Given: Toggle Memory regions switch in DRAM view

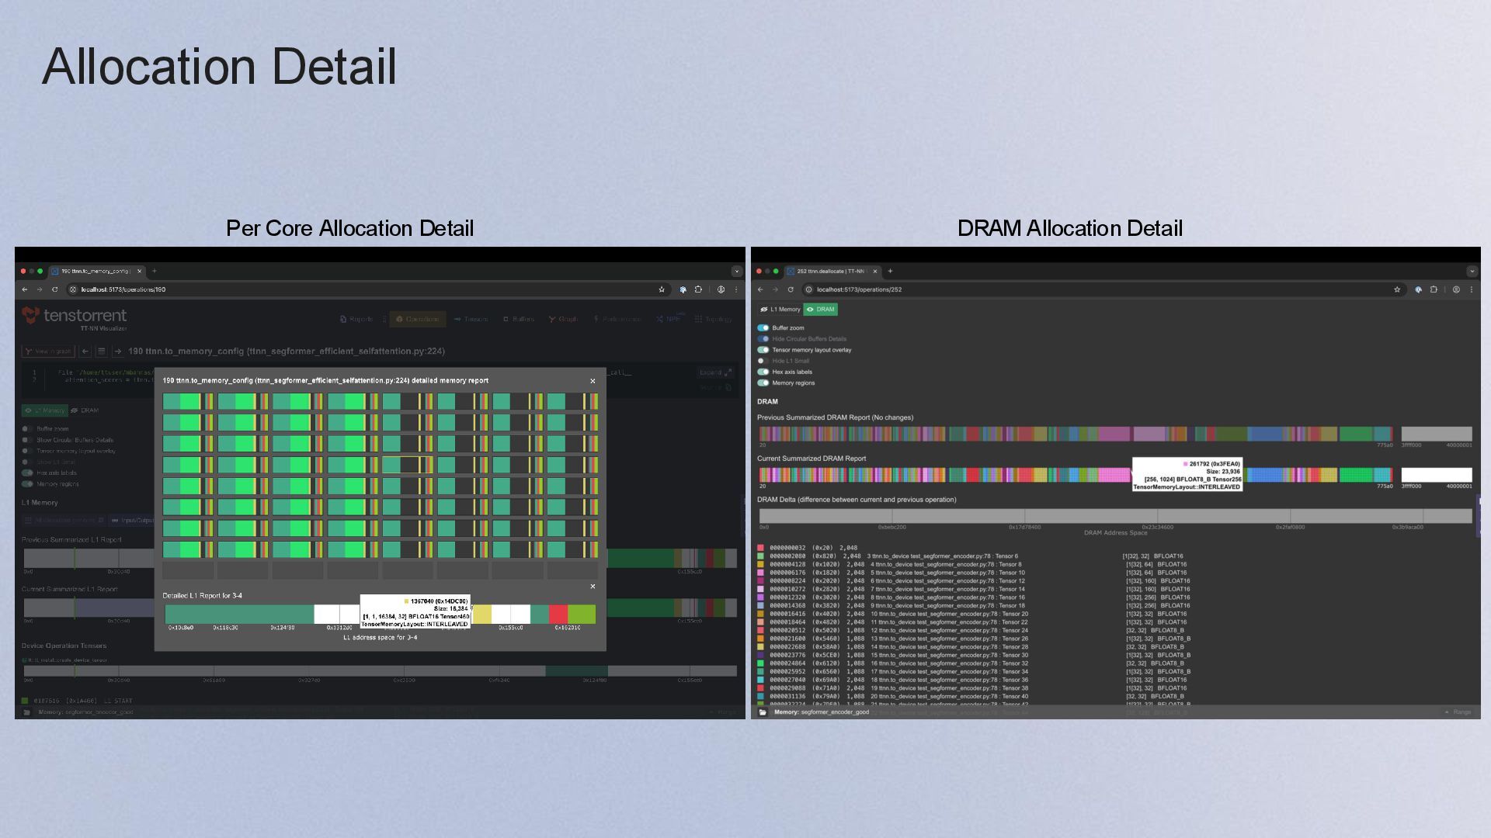Looking at the screenshot, I should (x=763, y=383).
